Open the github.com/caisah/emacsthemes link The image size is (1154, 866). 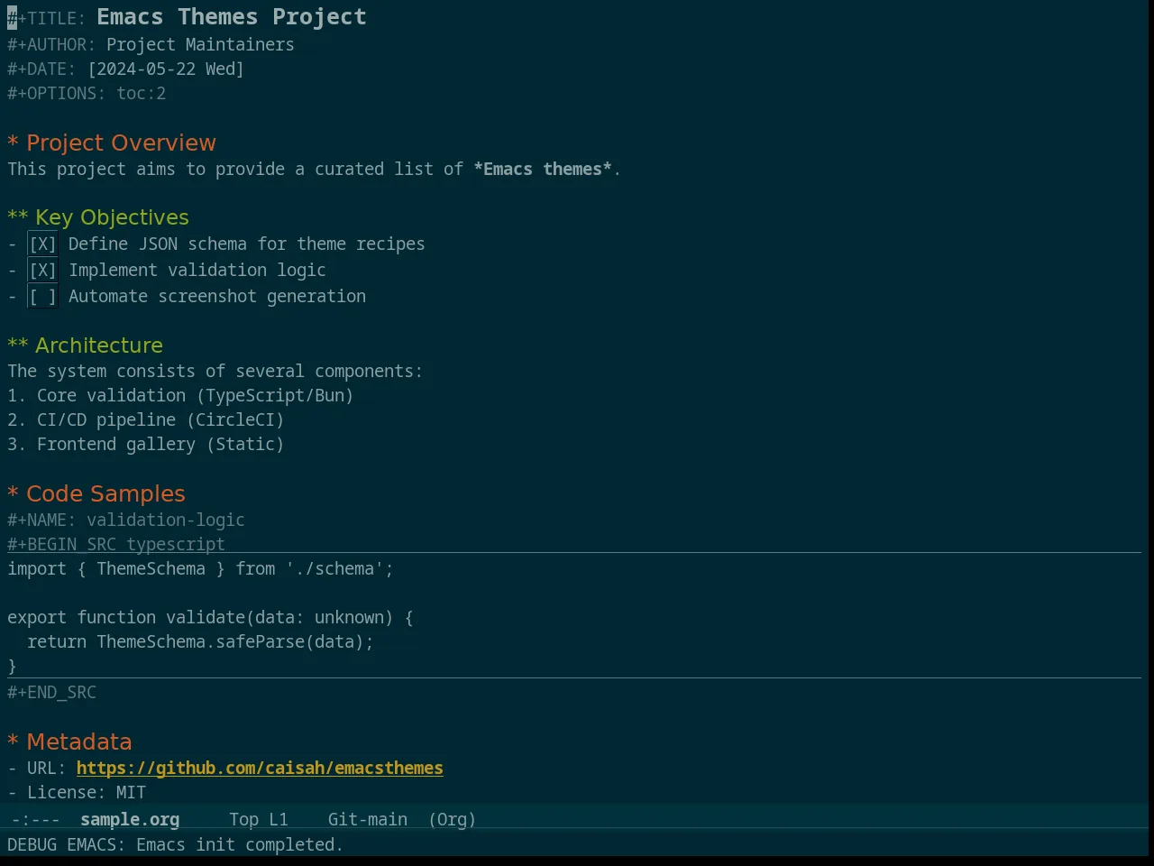point(260,768)
